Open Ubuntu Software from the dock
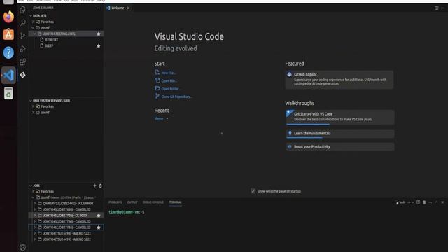Viewport: 448px width, 252px height. point(8,34)
